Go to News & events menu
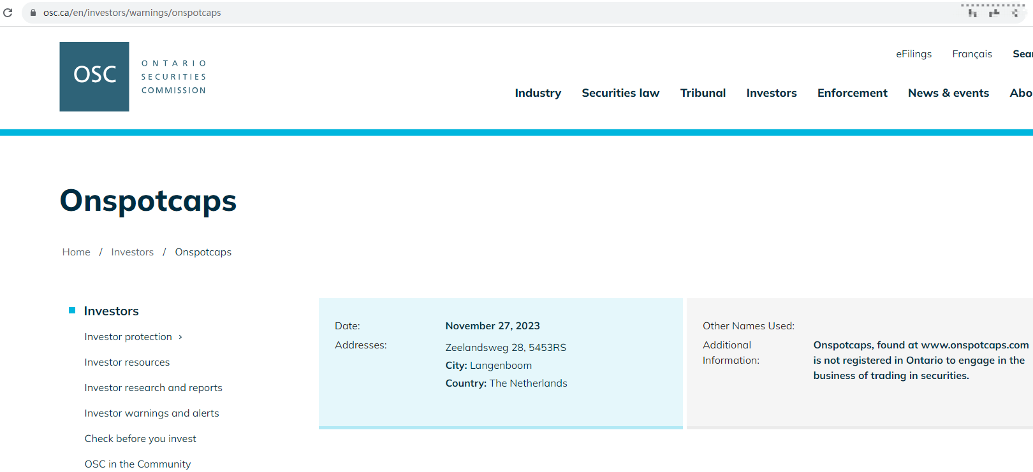Image resolution: width=1033 pixels, height=472 pixels. click(x=948, y=93)
